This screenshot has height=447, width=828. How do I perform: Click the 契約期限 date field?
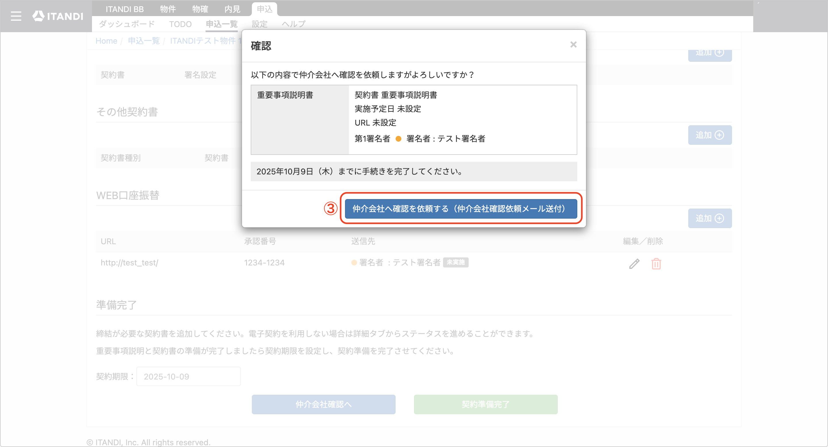[188, 376]
